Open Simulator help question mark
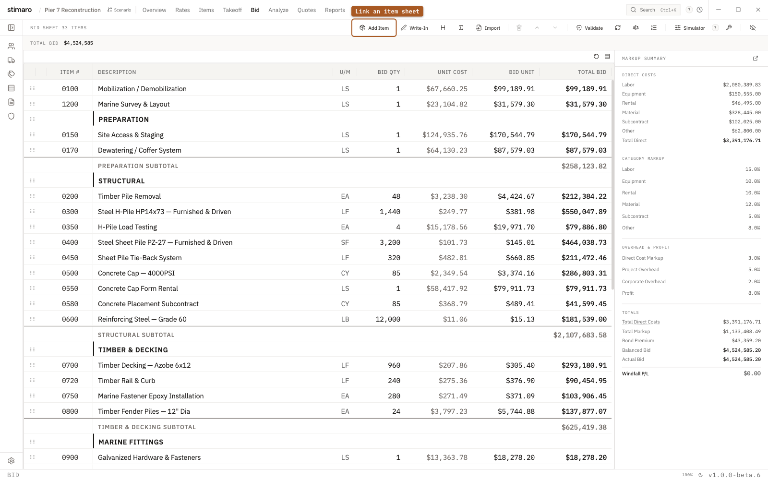This screenshot has width=768, height=480. tap(715, 28)
